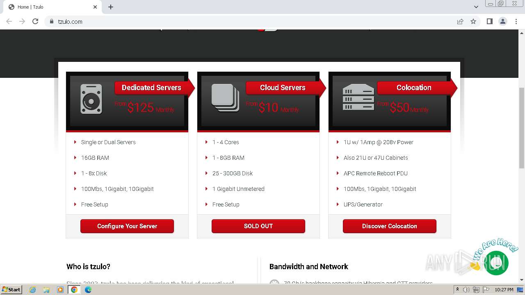Open the 'We Are Here' chat widget

tap(496, 263)
